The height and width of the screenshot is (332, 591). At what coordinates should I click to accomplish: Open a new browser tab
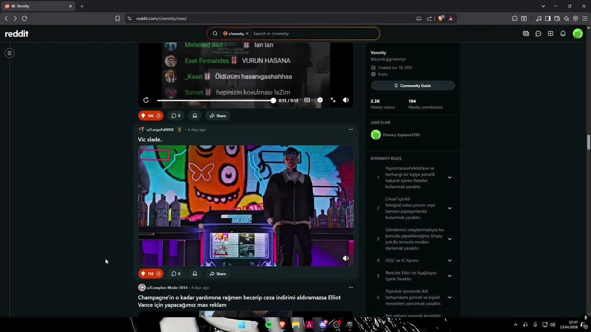tap(82, 6)
